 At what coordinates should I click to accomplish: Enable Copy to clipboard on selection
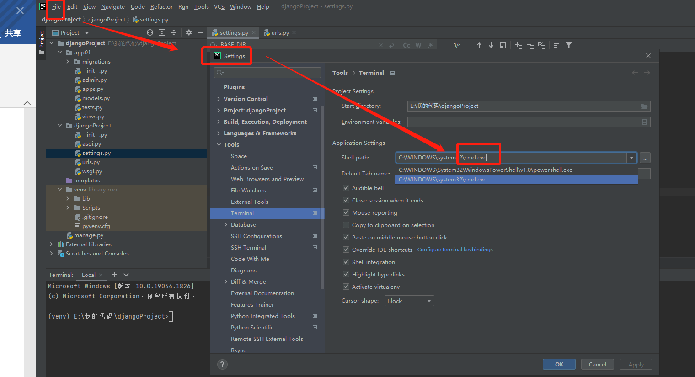tap(346, 225)
